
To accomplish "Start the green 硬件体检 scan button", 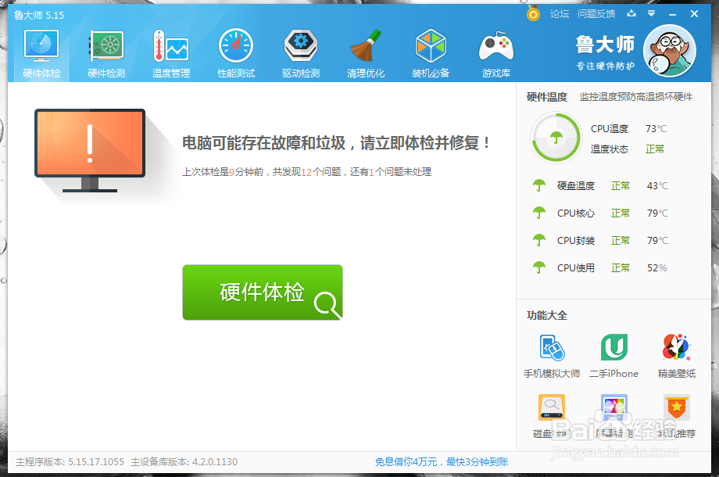I will click(x=263, y=292).
